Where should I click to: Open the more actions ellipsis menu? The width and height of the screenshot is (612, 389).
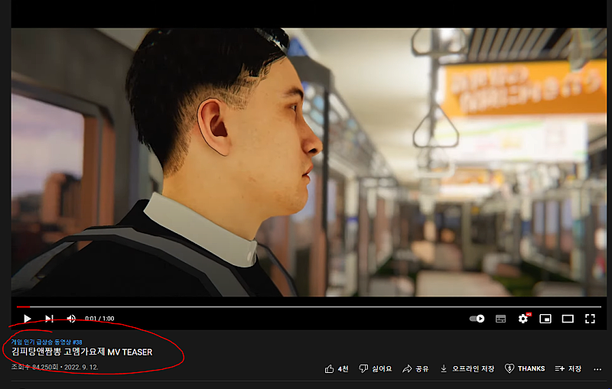pyautogui.click(x=597, y=369)
